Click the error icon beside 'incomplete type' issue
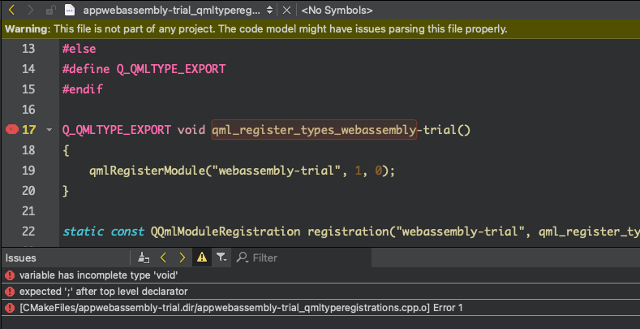Screen dimensions: 640x329 click(x=10, y=275)
